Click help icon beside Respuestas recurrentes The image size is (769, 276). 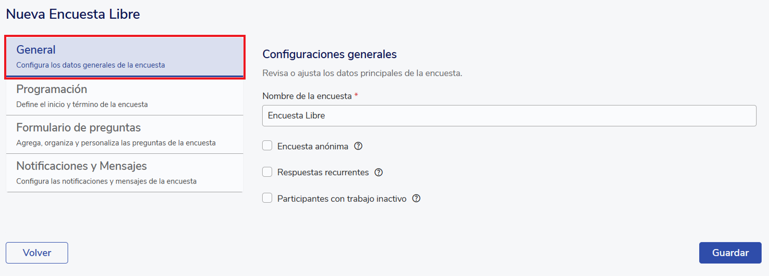(379, 172)
